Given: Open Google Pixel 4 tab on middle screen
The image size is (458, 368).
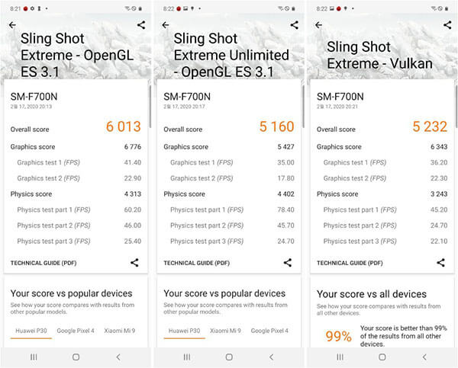Looking at the screenshot, I should (269, 331).
